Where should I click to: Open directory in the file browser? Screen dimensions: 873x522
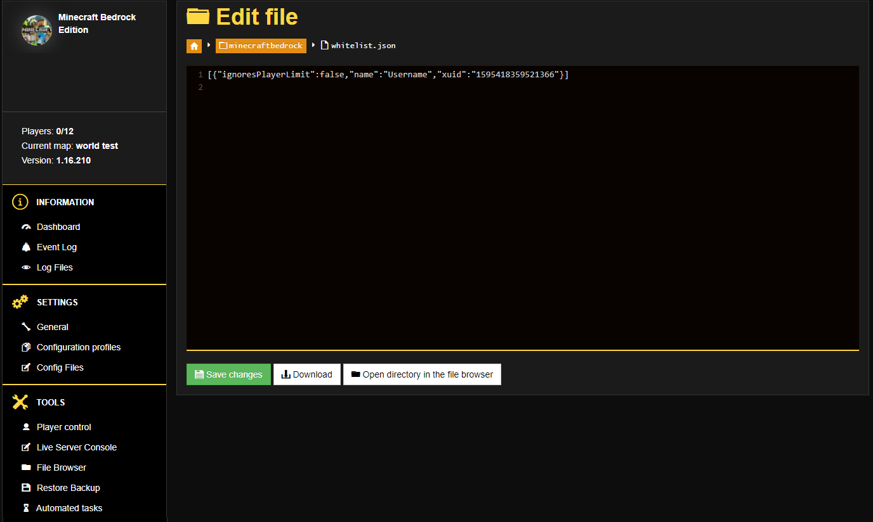pos(422,374)
